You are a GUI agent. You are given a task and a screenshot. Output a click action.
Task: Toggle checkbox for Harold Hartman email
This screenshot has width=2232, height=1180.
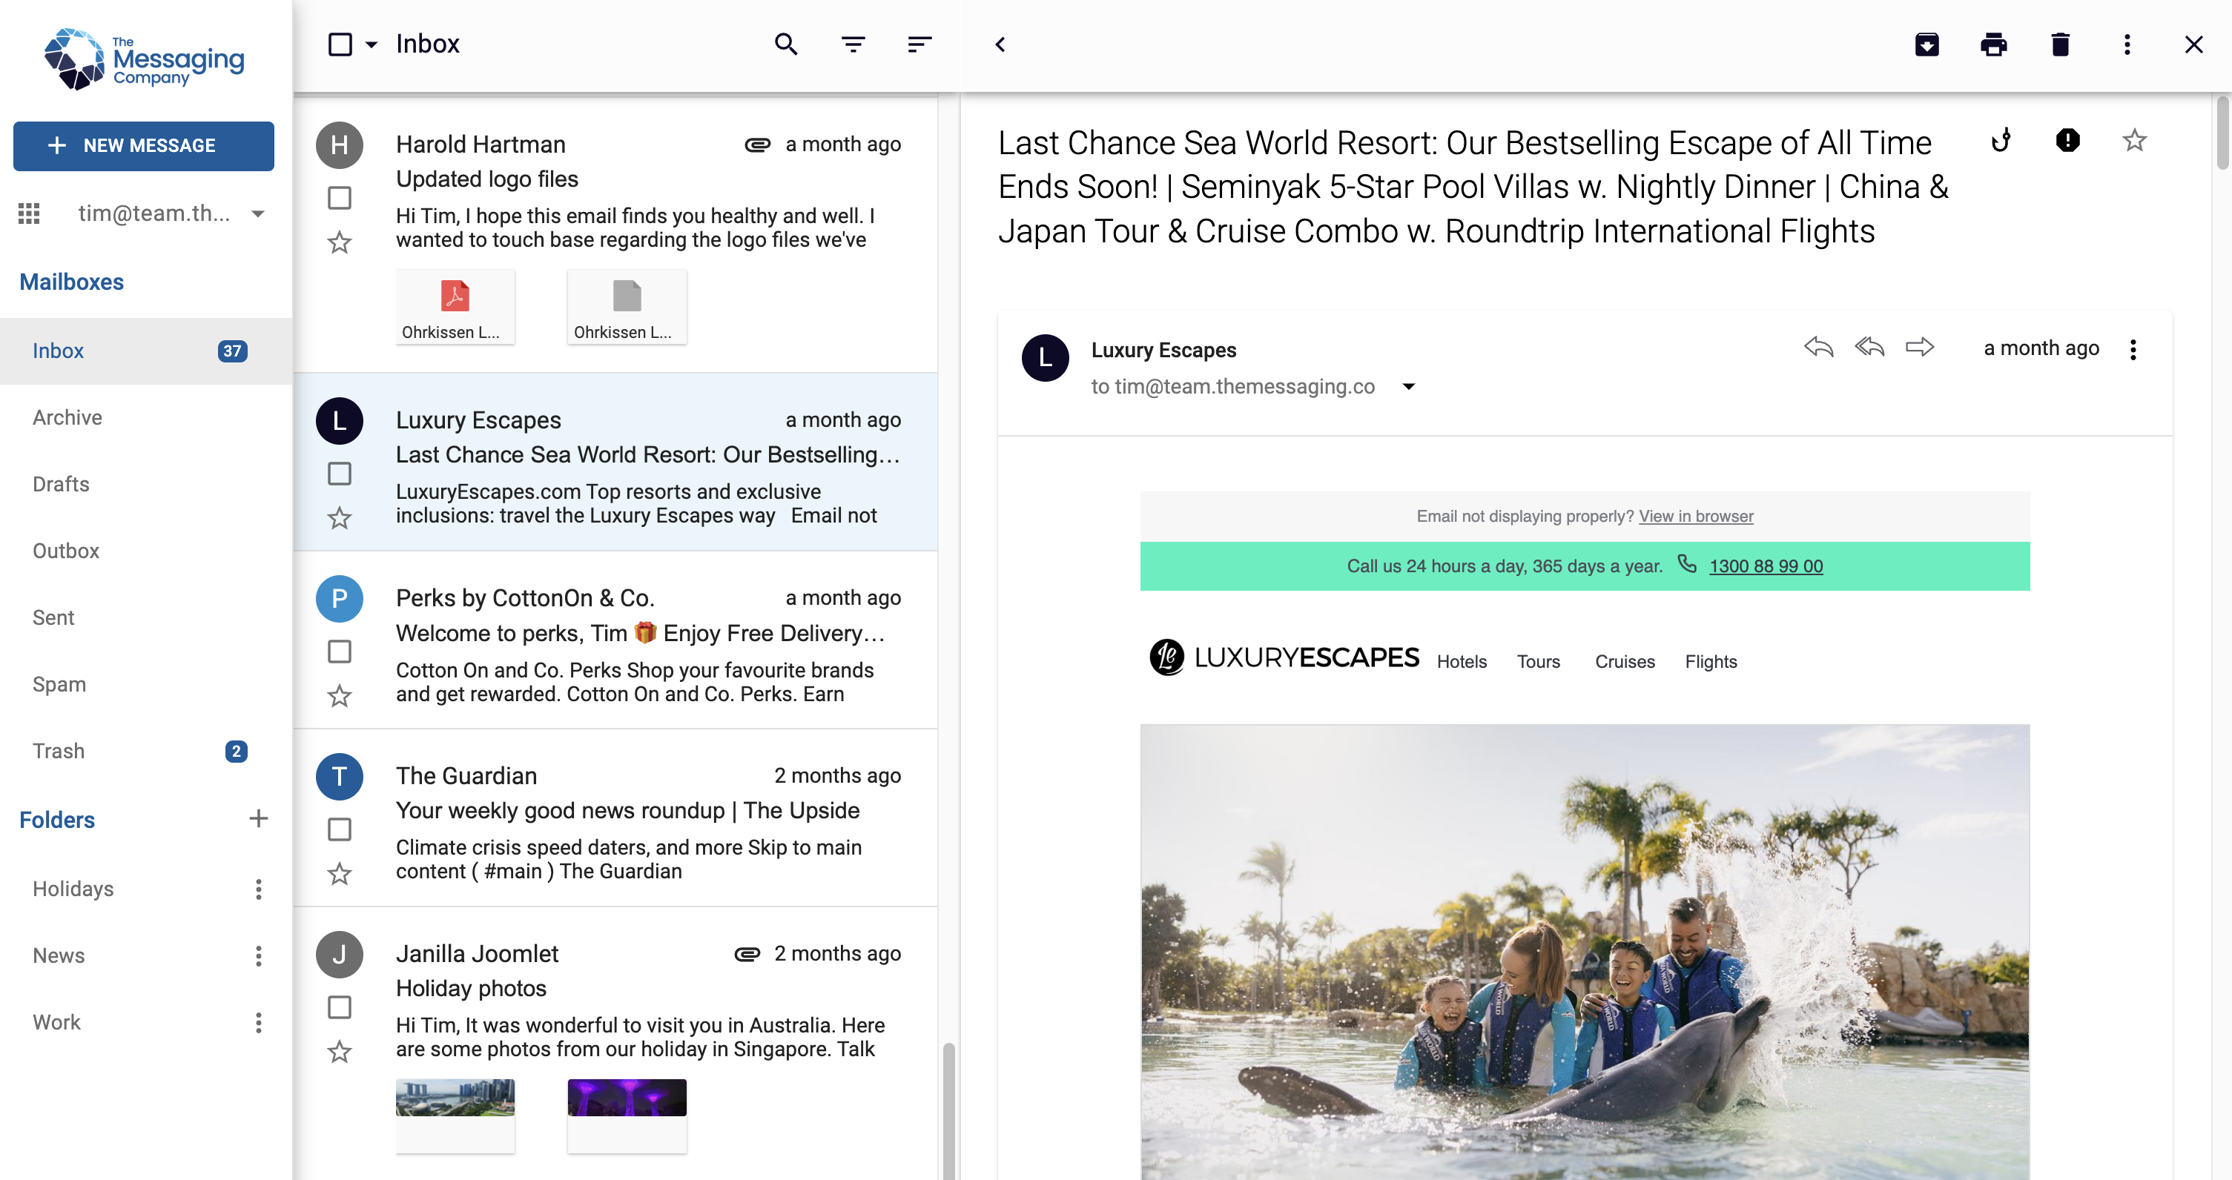(x=340, y=199)
